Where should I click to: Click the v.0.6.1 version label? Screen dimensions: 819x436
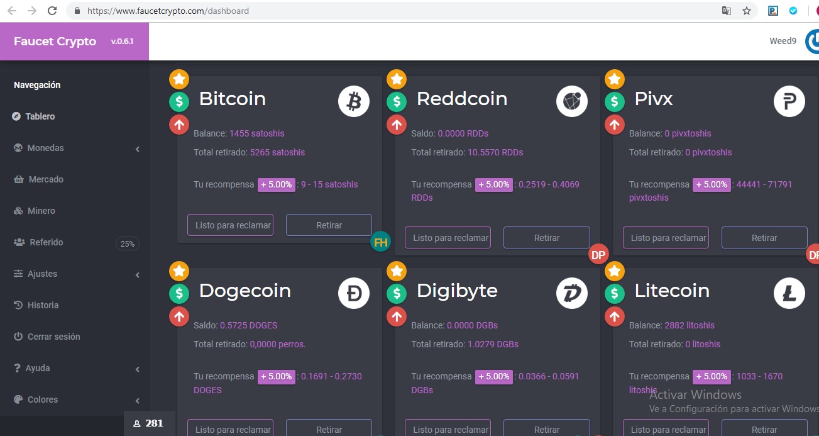[122, 42]
